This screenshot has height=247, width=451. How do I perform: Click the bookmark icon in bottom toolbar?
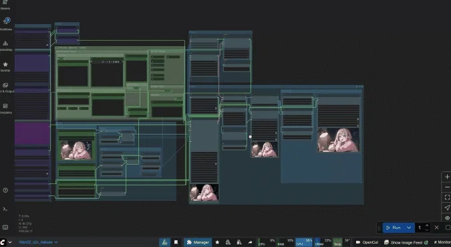[176, 242]
